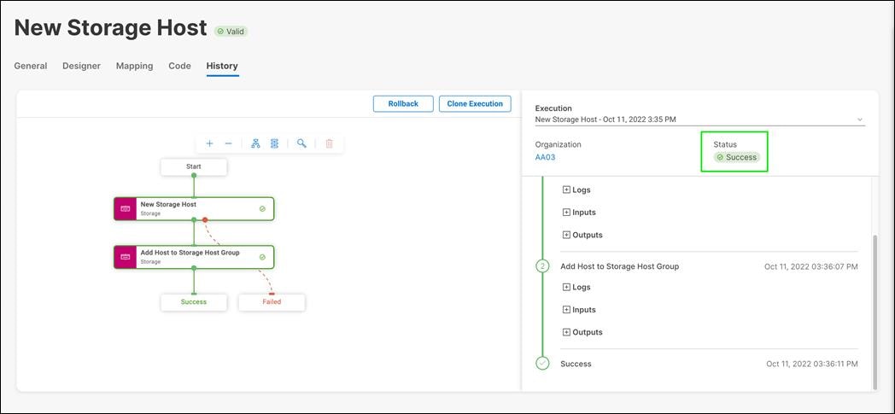
Task: Click the Success status badge
Action: pos(737,157)
